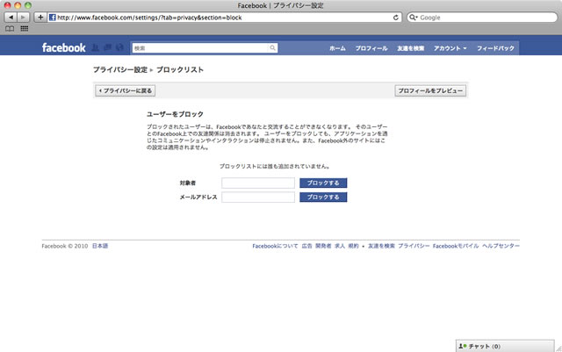This screenshot has width=562, height=352.
Task: Open プライバシー footer link
Action: (x=414, y=246)
